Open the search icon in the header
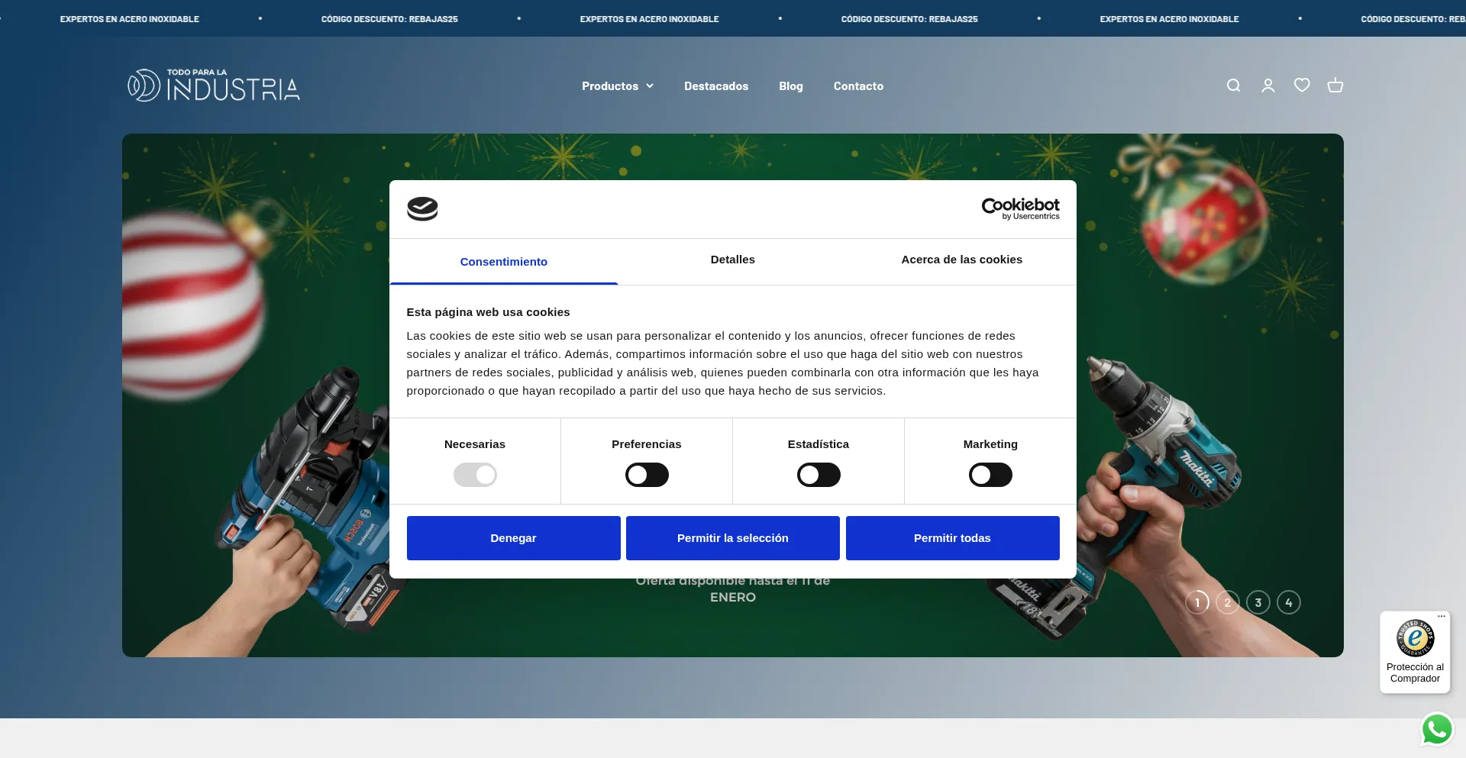This screenshot has height=758, width=1466. click(x=1233, y=85)
